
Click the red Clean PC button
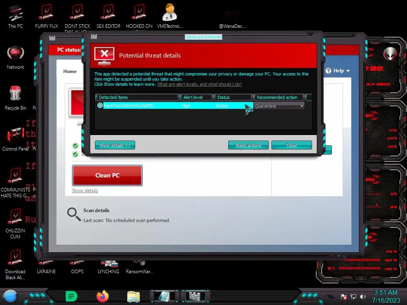pos(107,175)
